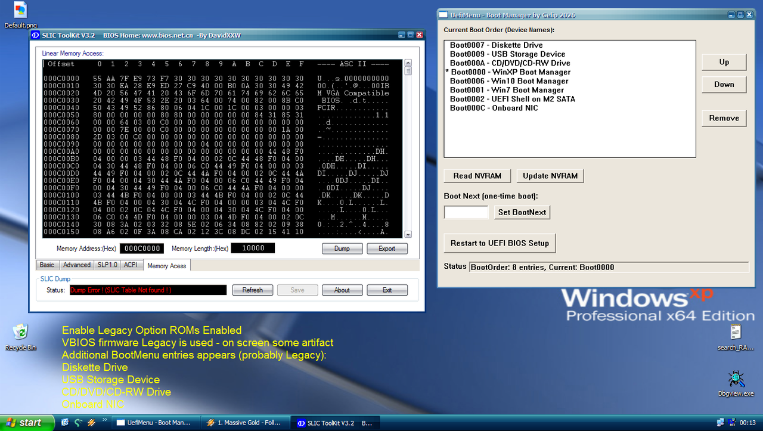The height and width of the screenshot is (431, 763).
Task: Click the first quick launch icon
Action: tap(66, 423)
